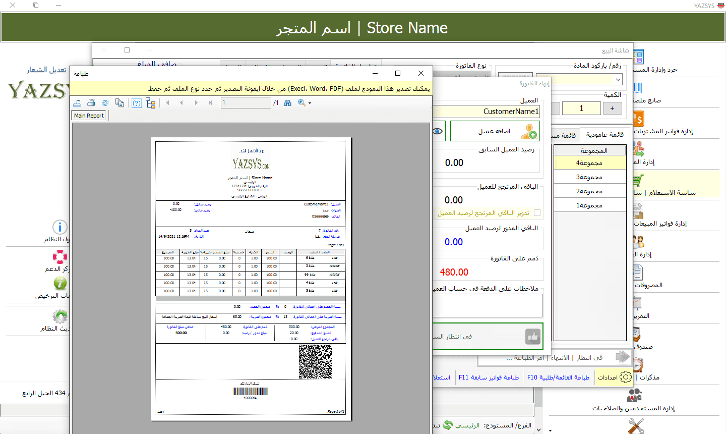Click the printer icon in print toolbar
Screen dimensions: 726x434
[91, 103]
